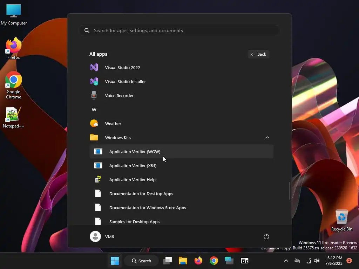
Task: Click the All apps list scrollbar
Action: (x=290, y=191)
